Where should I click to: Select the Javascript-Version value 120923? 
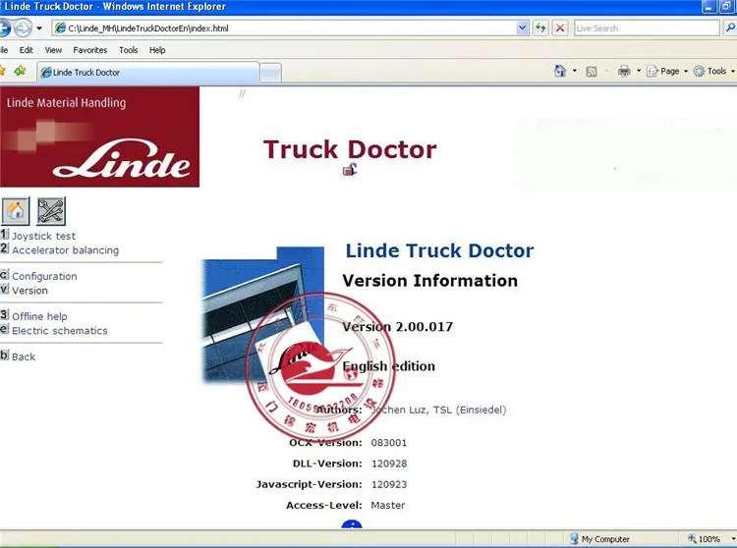pyautogui.click(x=389, y=484)
